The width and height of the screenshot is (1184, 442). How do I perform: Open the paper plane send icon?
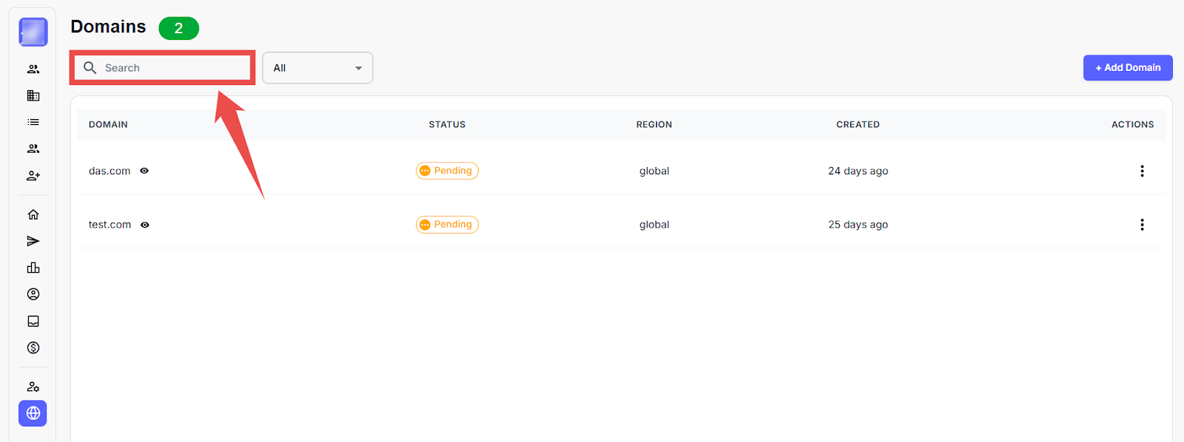33,241
